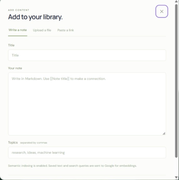Click into the Your note Markdown textarea

point(87,104)
